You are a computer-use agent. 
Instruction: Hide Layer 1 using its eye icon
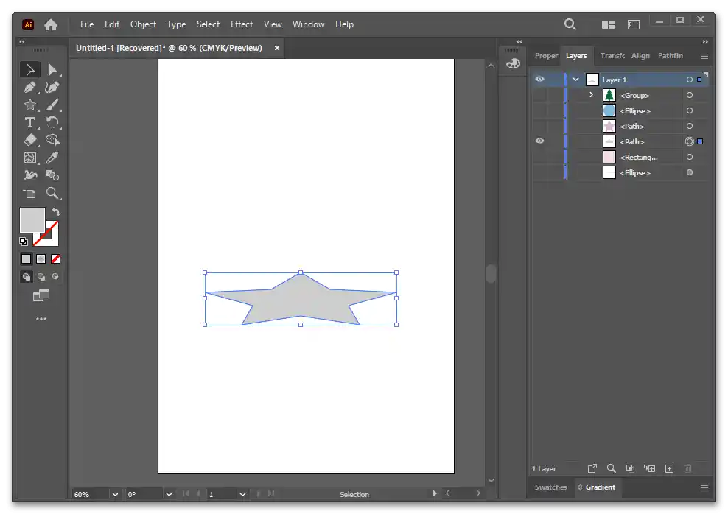pos(539,80)
